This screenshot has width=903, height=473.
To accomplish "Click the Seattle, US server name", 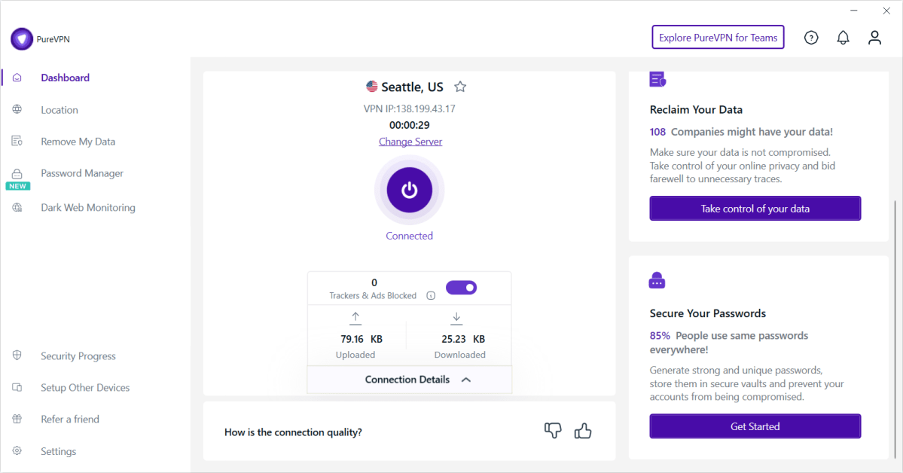I will click(413, 87).
